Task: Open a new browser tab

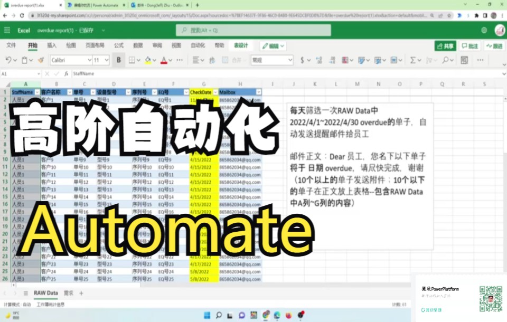Action: click(x=197, y=5)
